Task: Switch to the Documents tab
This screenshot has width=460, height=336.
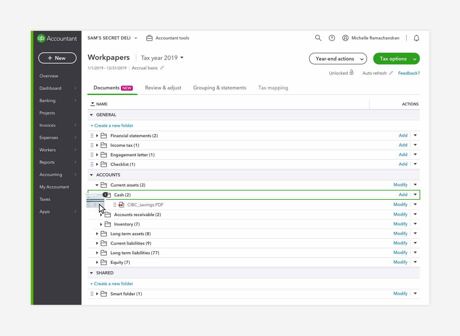Action: [x=113, y=88]
